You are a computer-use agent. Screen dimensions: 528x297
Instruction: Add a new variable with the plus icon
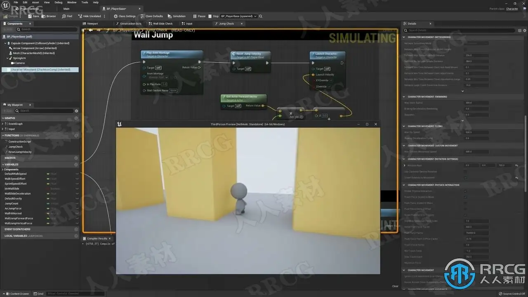[76, 165]
